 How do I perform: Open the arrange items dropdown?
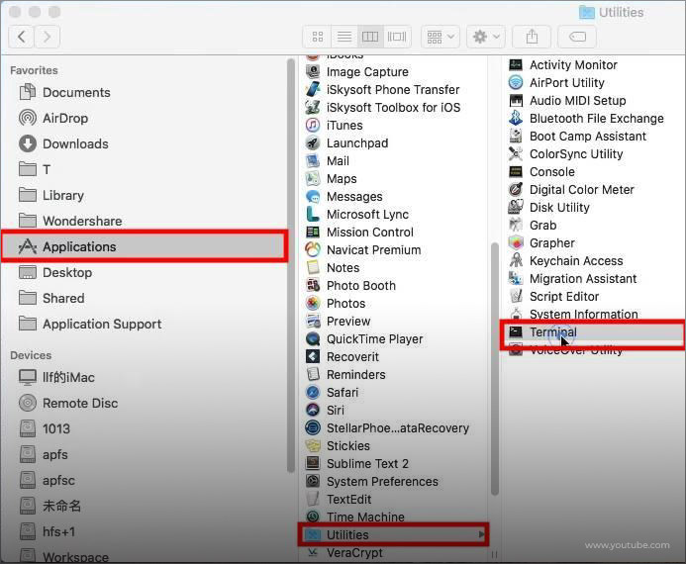[441, 37]
